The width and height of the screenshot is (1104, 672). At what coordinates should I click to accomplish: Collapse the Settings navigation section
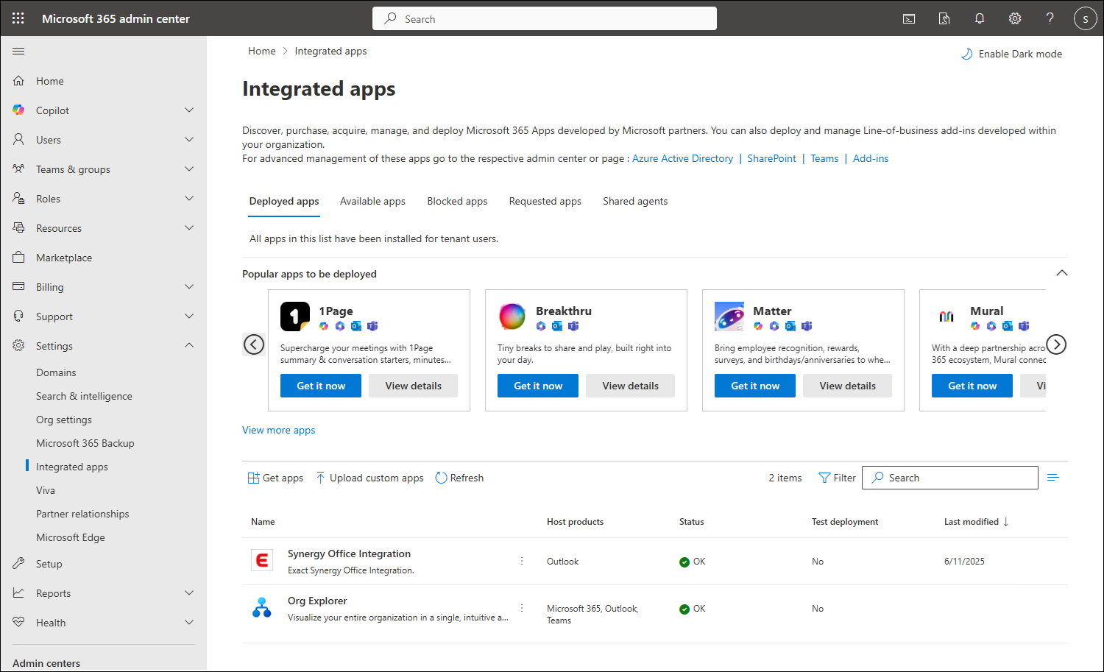(189, 345)
